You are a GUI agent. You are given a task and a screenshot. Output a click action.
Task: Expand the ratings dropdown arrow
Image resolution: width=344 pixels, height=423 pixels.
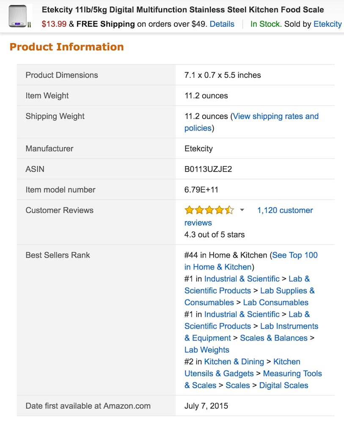click(242, 210)
